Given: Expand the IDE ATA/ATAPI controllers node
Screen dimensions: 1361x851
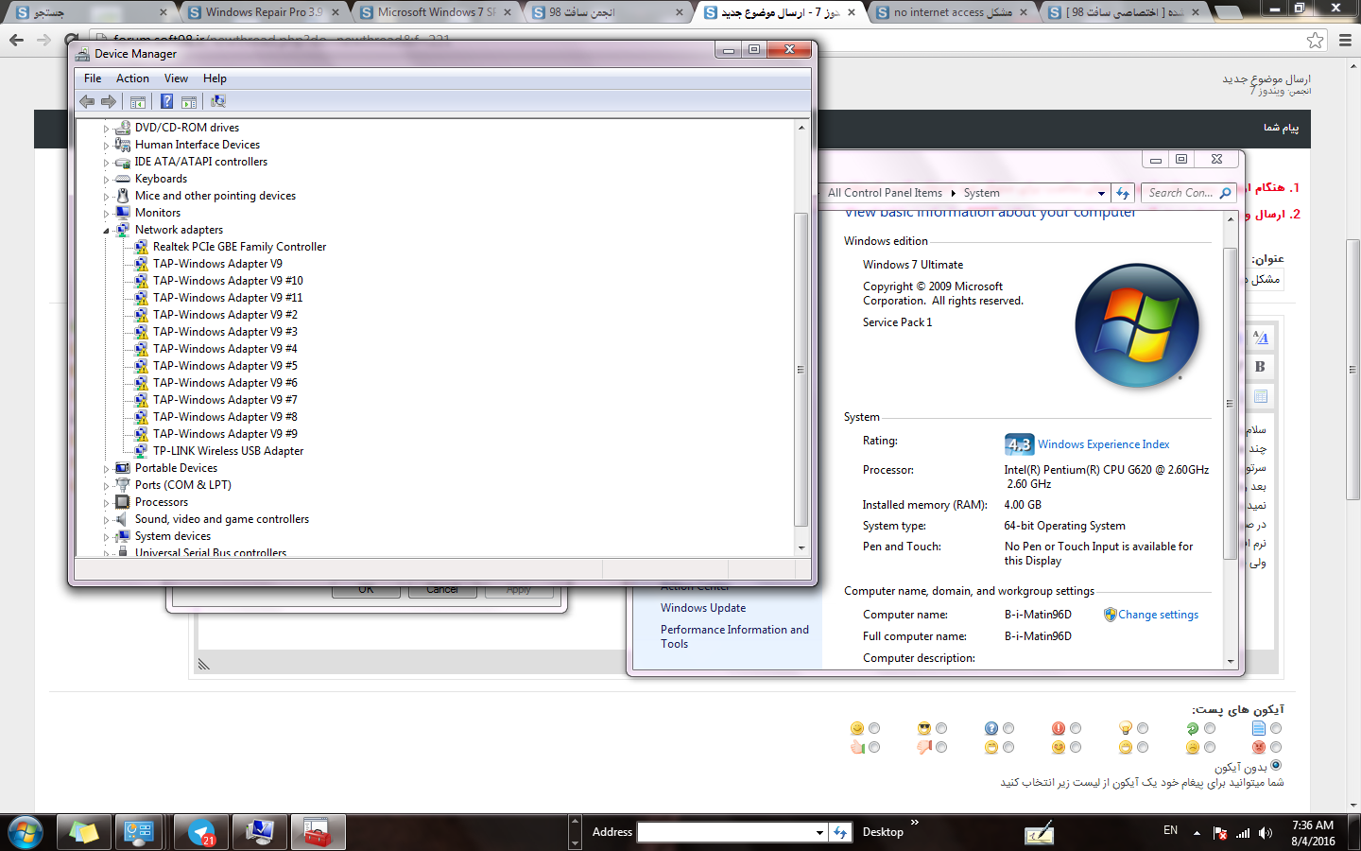Looking at the screenshot, I should 106,163.
